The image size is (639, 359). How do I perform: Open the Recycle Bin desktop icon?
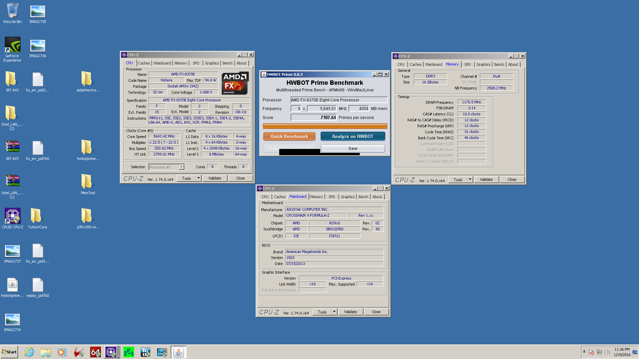point(12,13)
